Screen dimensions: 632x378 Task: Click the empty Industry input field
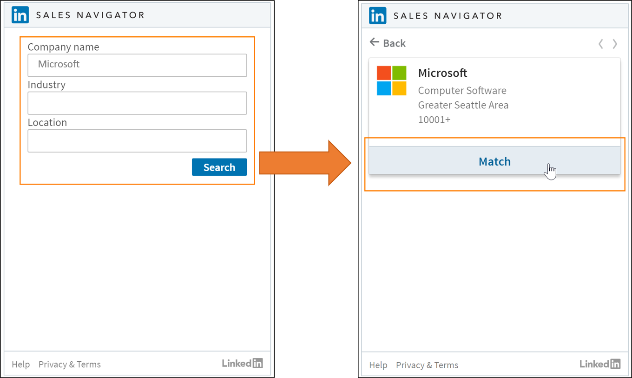[137, 103]
